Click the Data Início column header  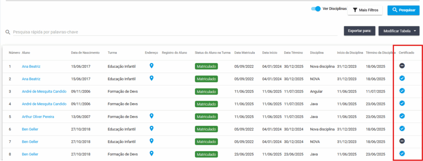269,52
